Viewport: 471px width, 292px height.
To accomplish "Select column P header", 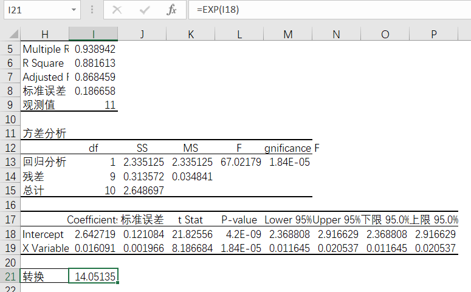I will 433,35.
